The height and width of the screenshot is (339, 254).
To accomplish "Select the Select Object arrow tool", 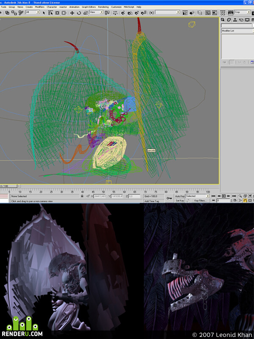I will (x=44, y=13).
